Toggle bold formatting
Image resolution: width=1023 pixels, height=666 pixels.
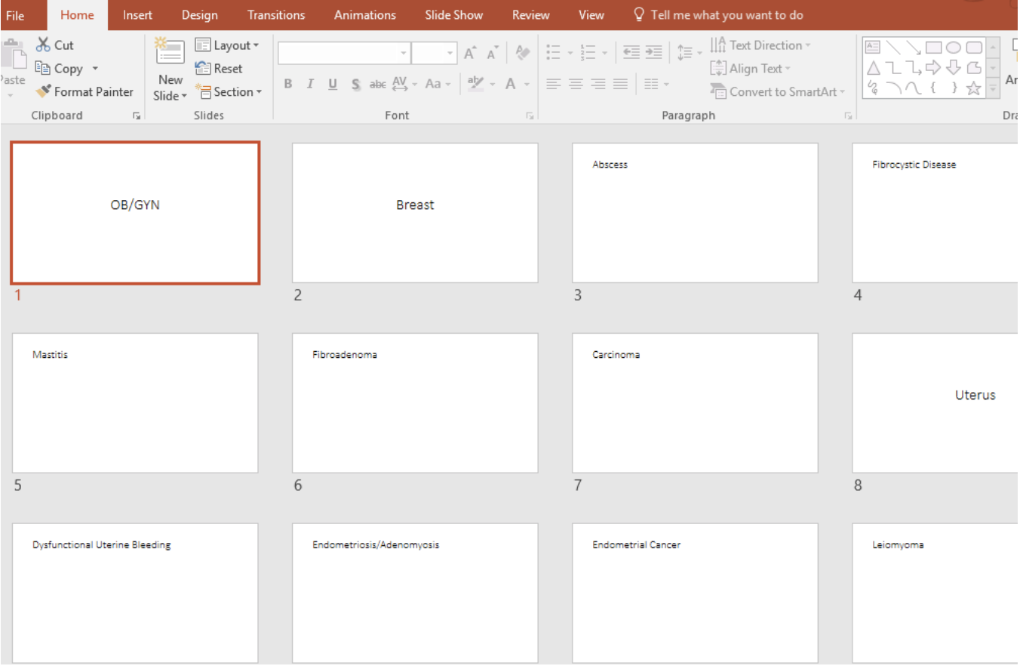click(288, 85)
